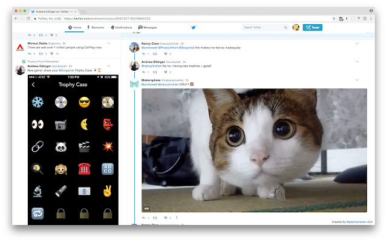Open Horace Dediu's avatar
Screen dimensions: 387x242
(20, 47)
